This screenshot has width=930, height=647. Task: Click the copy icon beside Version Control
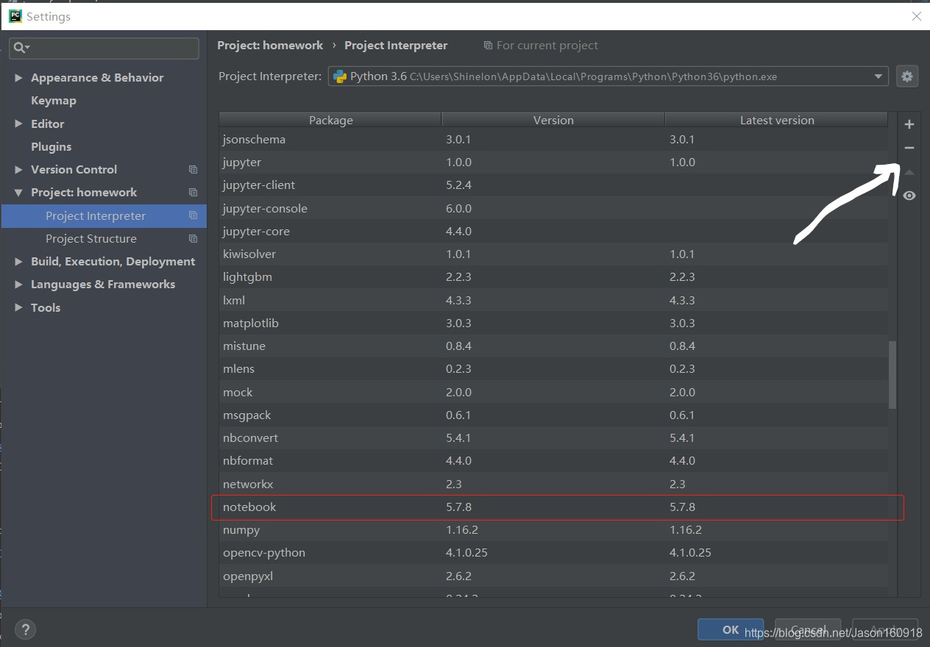click(193, 170)
